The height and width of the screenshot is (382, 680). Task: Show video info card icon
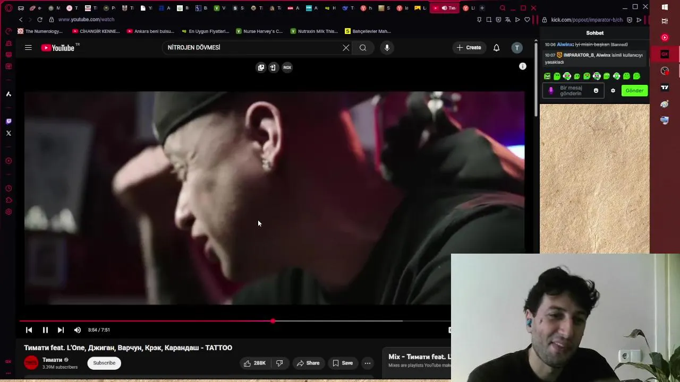(523, 66)
